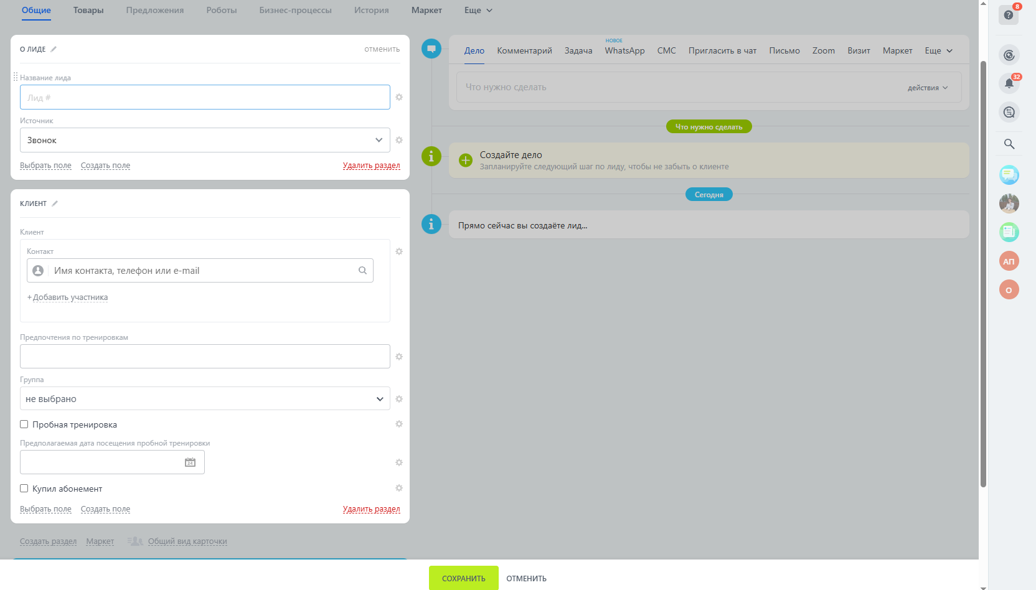1036x590 pixels.
Task: Click the timeline comment bubble icon
Action: [x=431, y=49]
